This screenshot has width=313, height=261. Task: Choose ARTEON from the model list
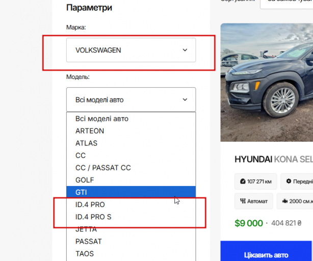tap(131, 131)
